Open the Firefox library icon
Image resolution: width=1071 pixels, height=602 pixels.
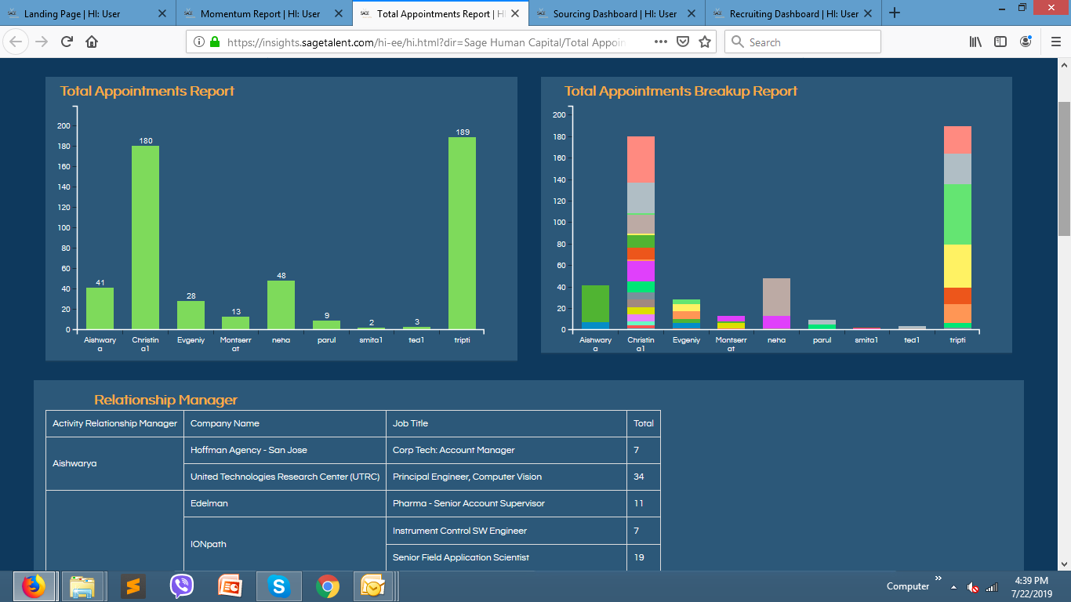975,42
